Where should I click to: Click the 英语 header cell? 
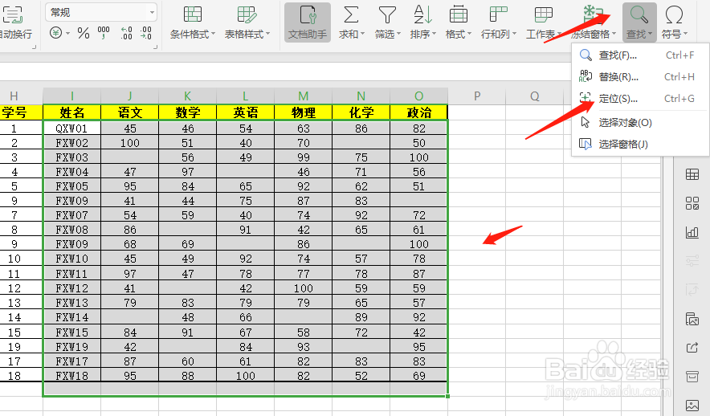click(x=246, y=112)
